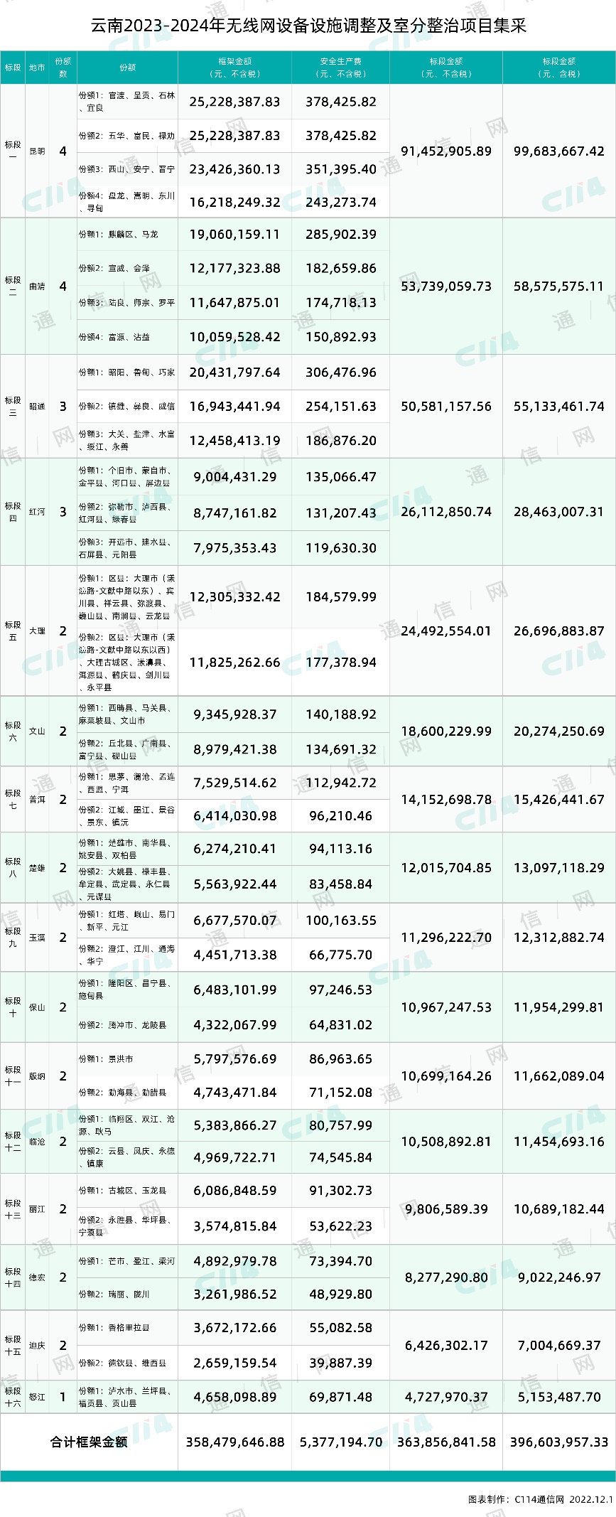Select the 大理 city cell
This screenshot has width=616, height=1517.
pyautogui.click(x=37, y=631)
